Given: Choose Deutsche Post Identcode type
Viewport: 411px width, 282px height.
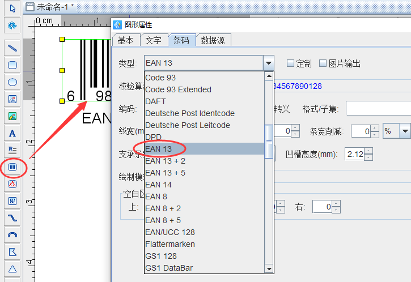Looking at the screenshot, I should click(205, 113).
